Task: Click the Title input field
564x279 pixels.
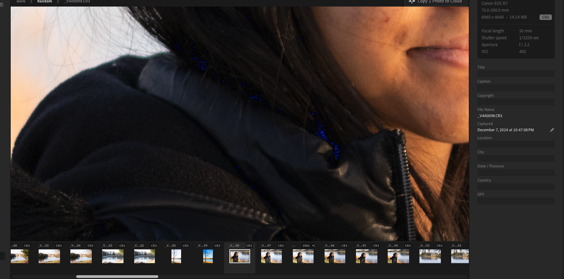Action: (516, 74)
